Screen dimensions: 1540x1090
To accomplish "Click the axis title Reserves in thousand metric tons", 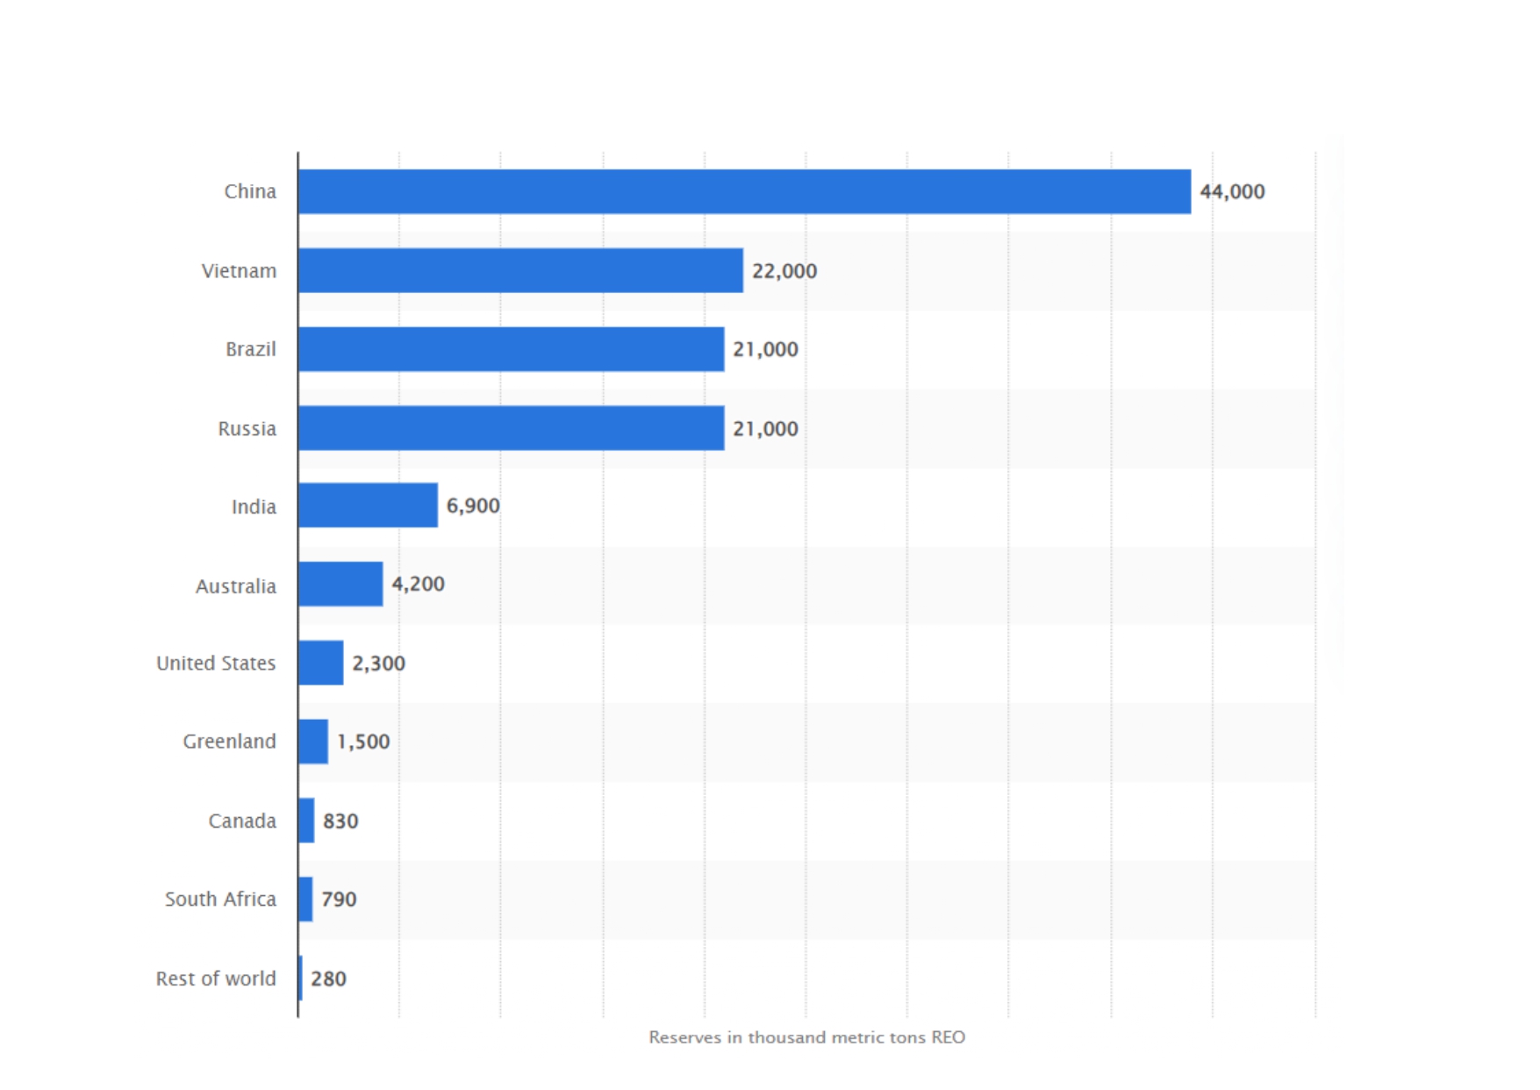I will 806,1037.
